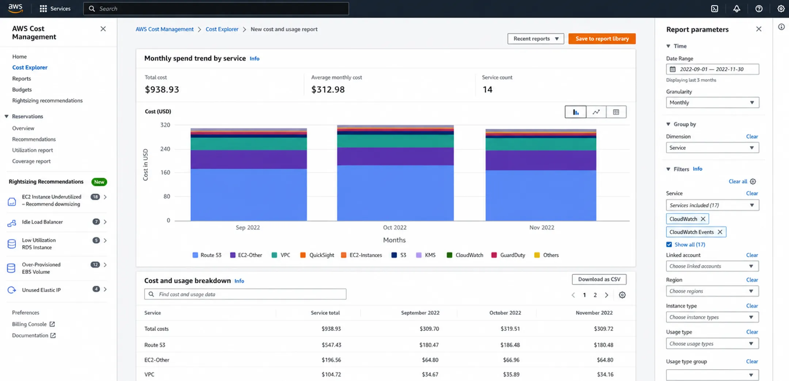Open Choose linked accounts dropdown
The height and width of the screenshot is (381, 789).
(x=712, y=266)
